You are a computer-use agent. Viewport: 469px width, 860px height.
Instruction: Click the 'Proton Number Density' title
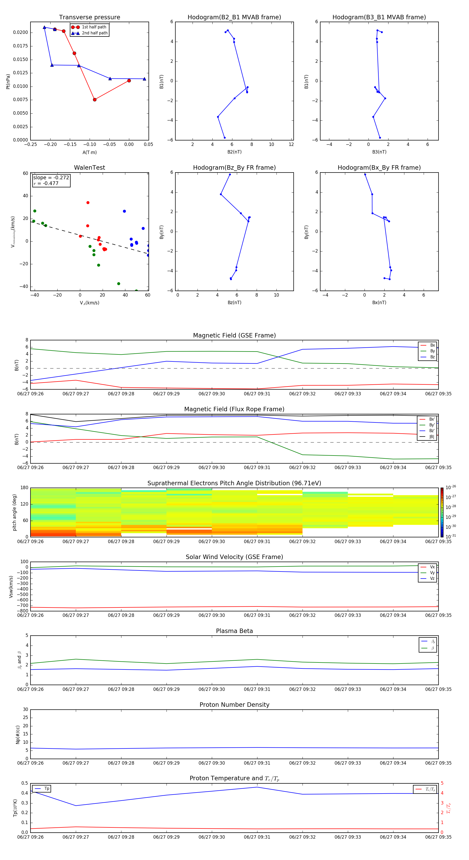pos(234,705)
